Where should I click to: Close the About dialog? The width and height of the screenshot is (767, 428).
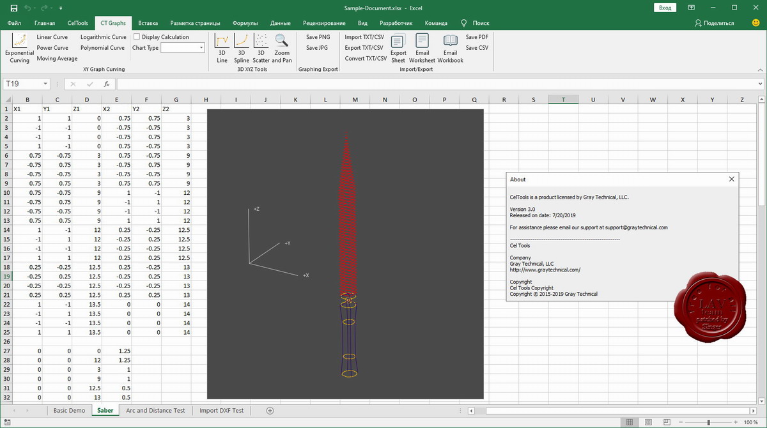(x=732, y=180)
